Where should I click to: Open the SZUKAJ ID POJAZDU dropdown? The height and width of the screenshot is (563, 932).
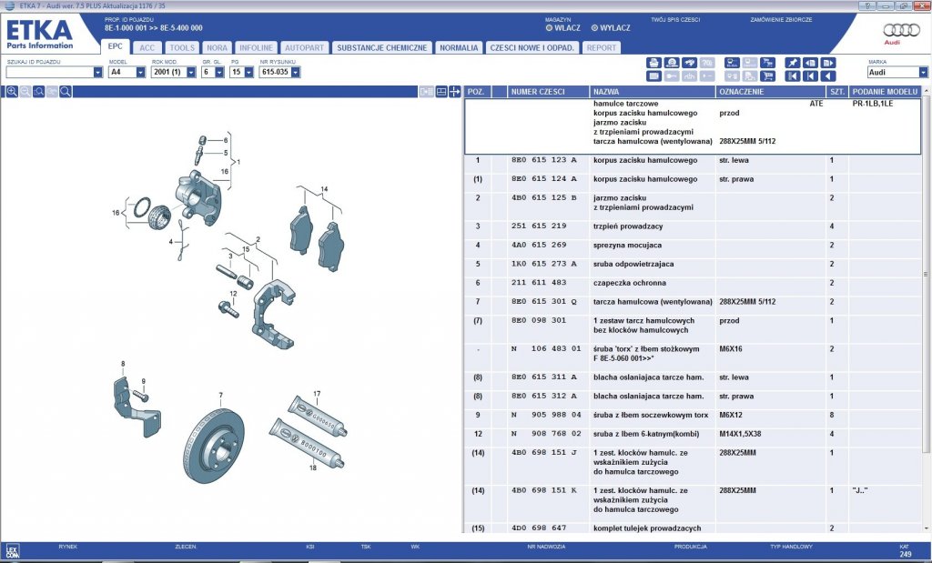tap(97, 73)
